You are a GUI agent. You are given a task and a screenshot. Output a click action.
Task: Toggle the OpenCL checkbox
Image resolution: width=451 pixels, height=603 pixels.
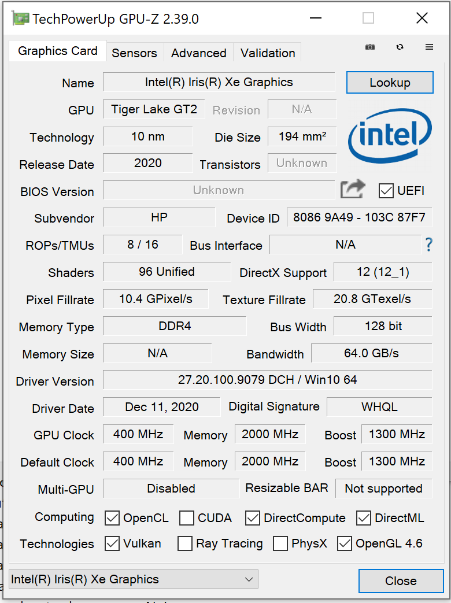pyautogui.click(x=112, y=518)
